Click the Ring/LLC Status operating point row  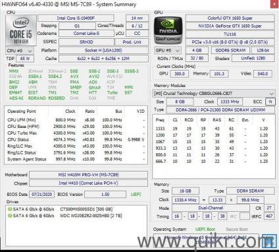click(x=76, y=152)
